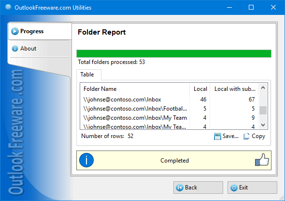This screenshot has width=285, height=201.
Task: Click the blue play icon beside Progress
Action: pyautogui.click(x=15, y=31)
